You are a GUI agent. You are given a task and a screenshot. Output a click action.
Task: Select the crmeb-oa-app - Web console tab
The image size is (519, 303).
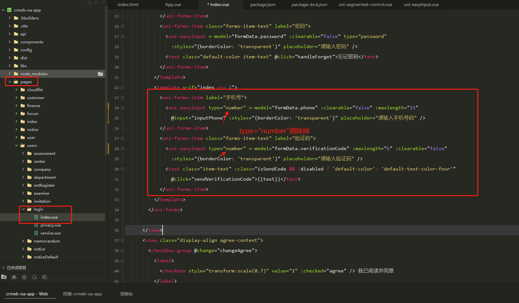pos(27,294)
